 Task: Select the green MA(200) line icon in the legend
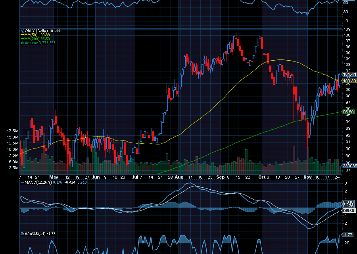click(x=23, y=38)
